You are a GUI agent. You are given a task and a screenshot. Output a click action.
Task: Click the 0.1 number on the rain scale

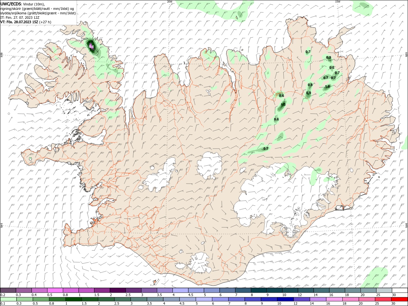(3, 303)
